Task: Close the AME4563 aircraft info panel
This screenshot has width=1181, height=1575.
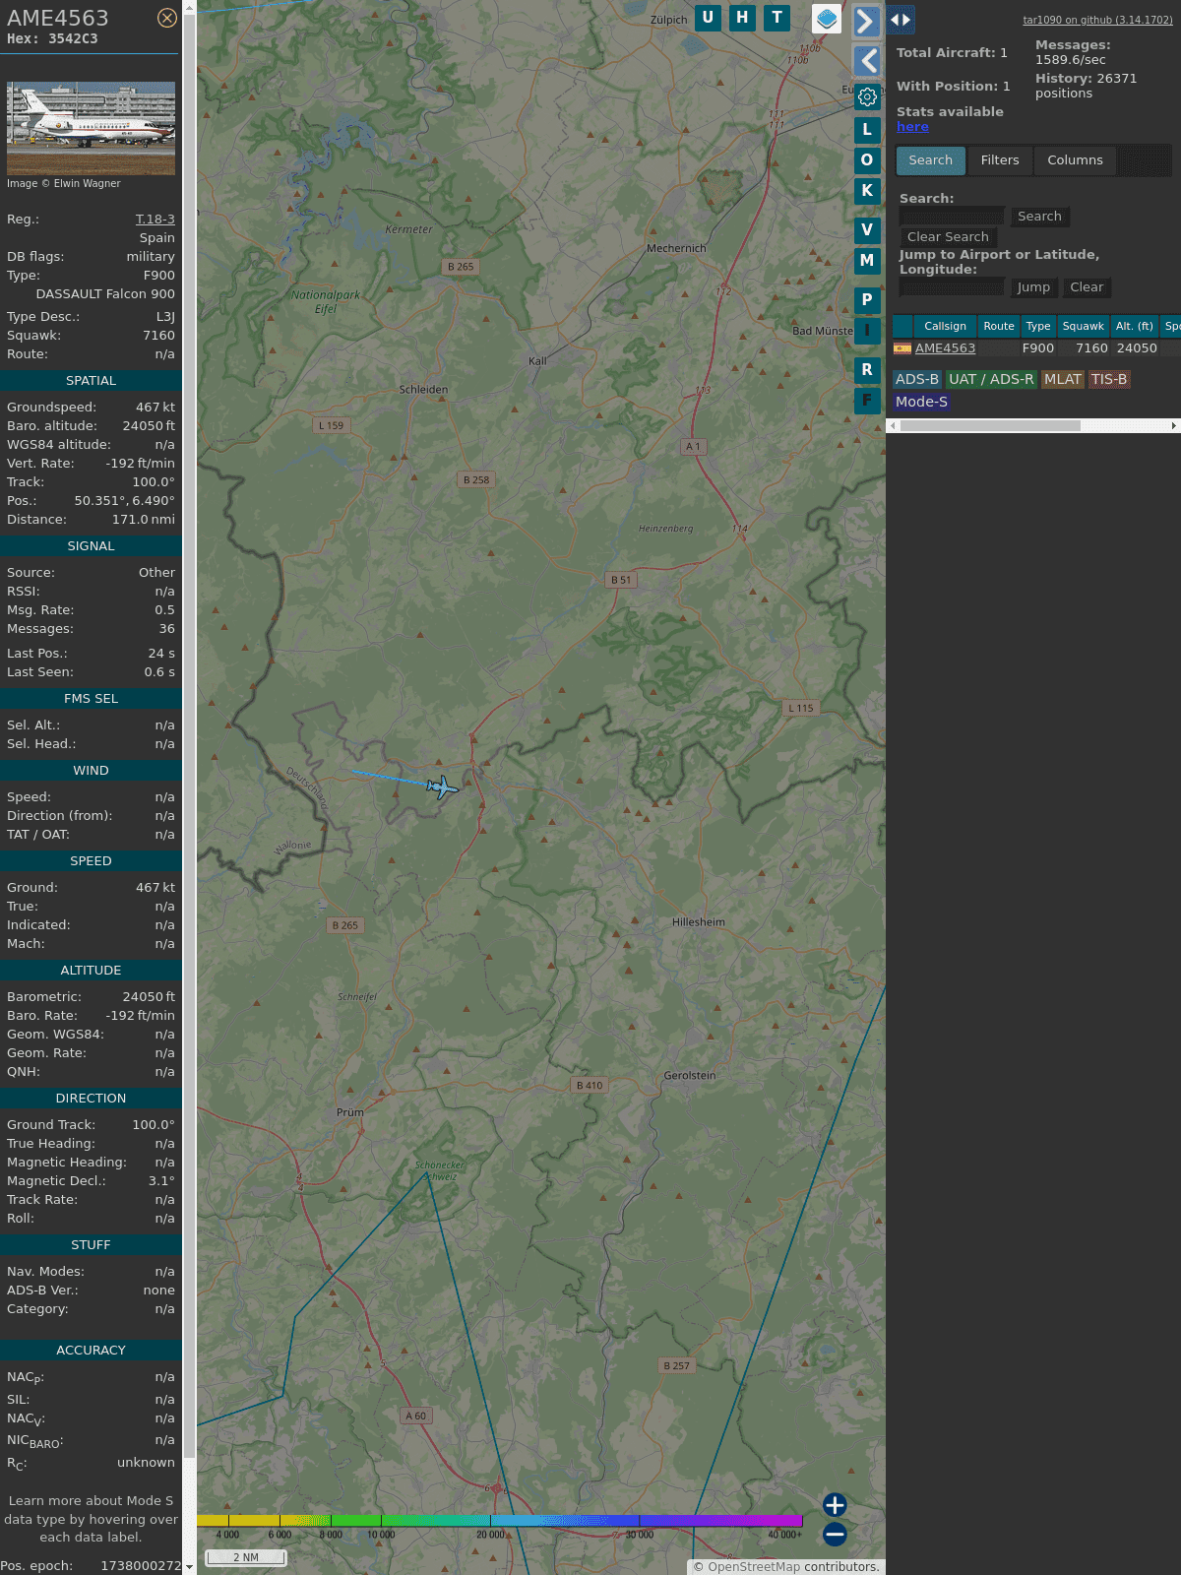Action: pos(167,18)
